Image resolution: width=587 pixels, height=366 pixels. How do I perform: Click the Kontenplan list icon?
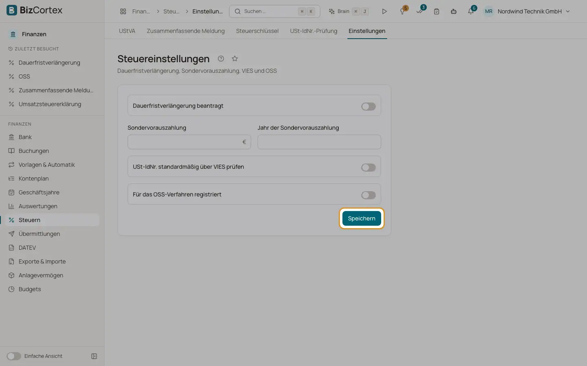click(x=11, y=179)
